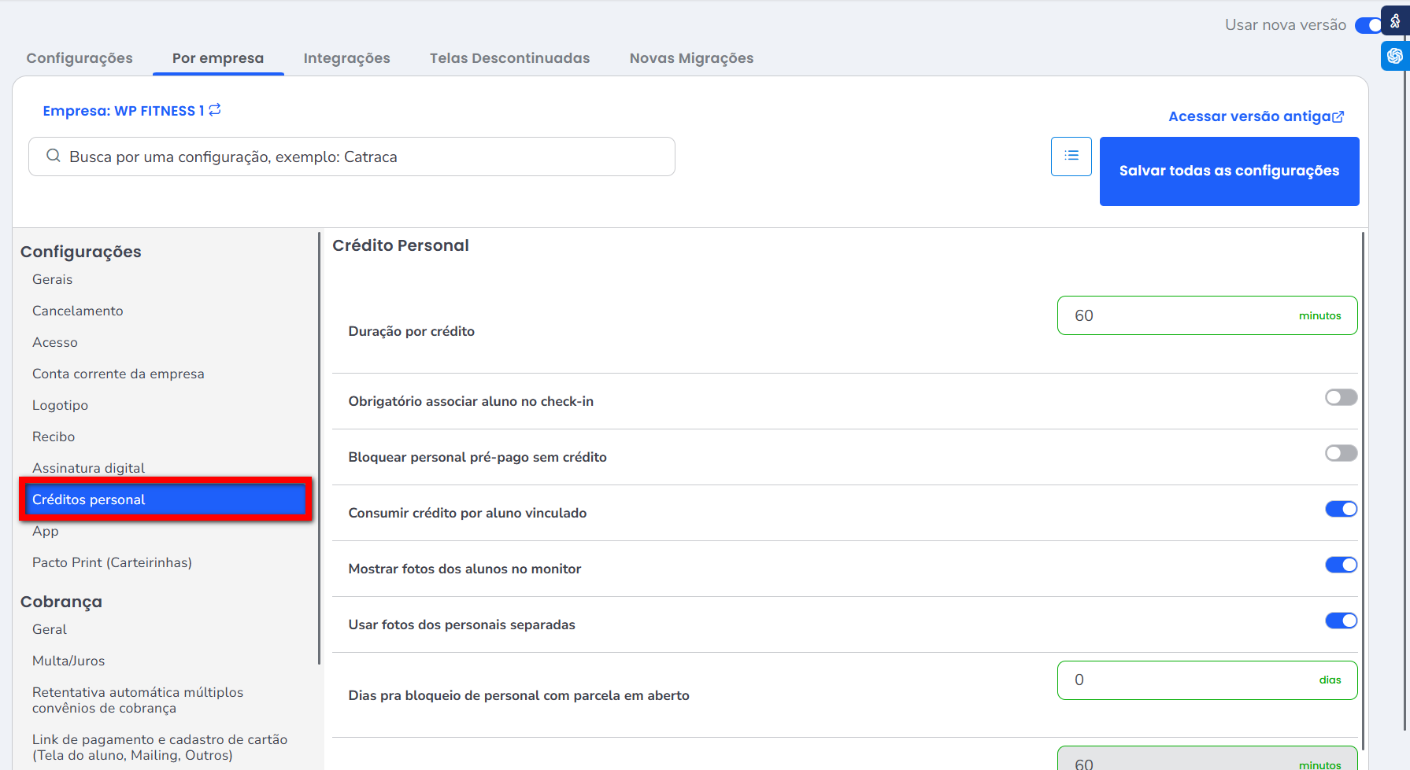The image size is (1410, 770).
Task: Disable Consumir crédito por aluno vinculado
Action: (1340, 509)
